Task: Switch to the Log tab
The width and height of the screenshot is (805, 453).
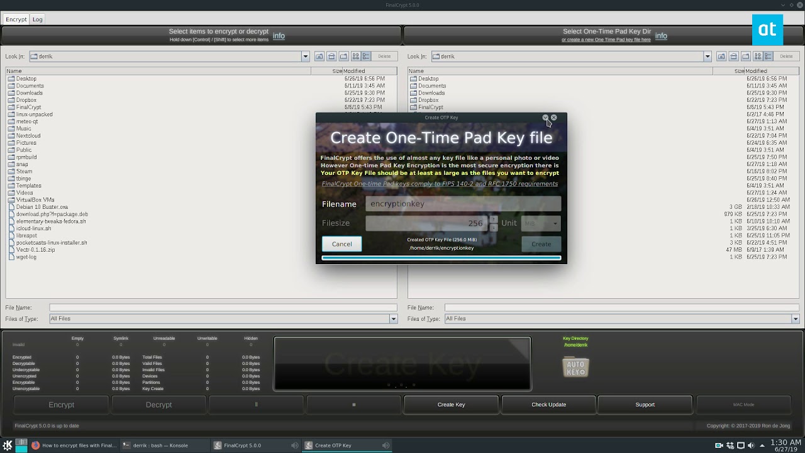Action: click(38, 20)
